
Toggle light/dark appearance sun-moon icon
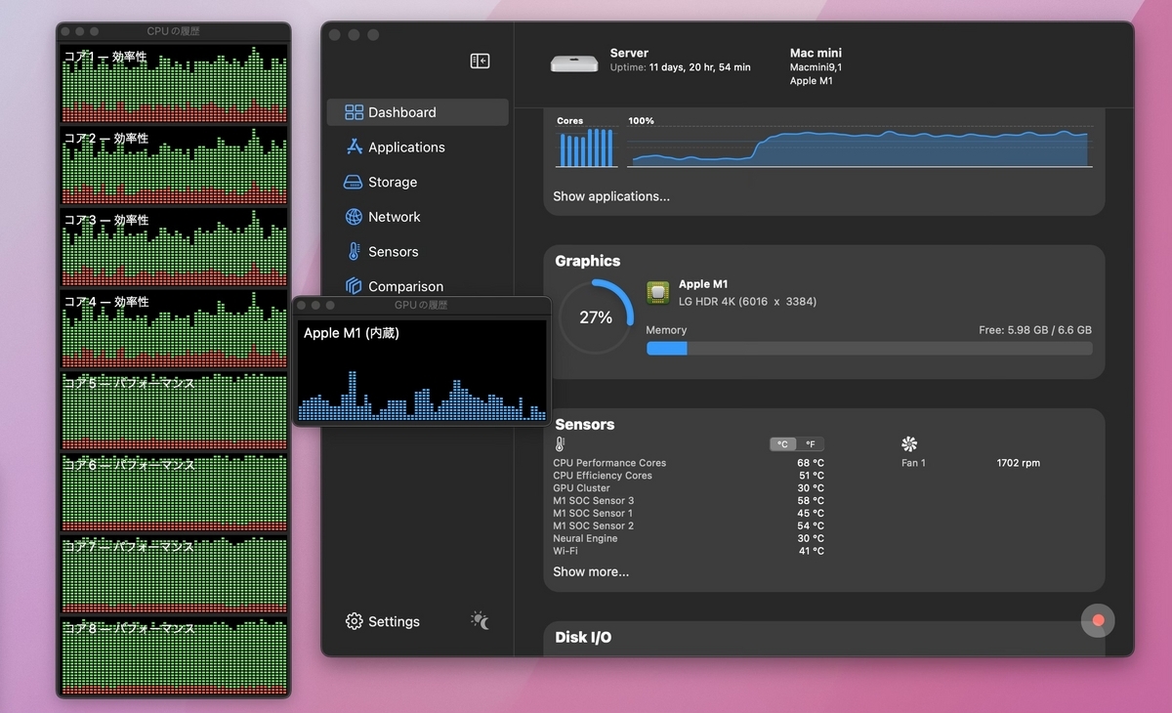point(479,620)
